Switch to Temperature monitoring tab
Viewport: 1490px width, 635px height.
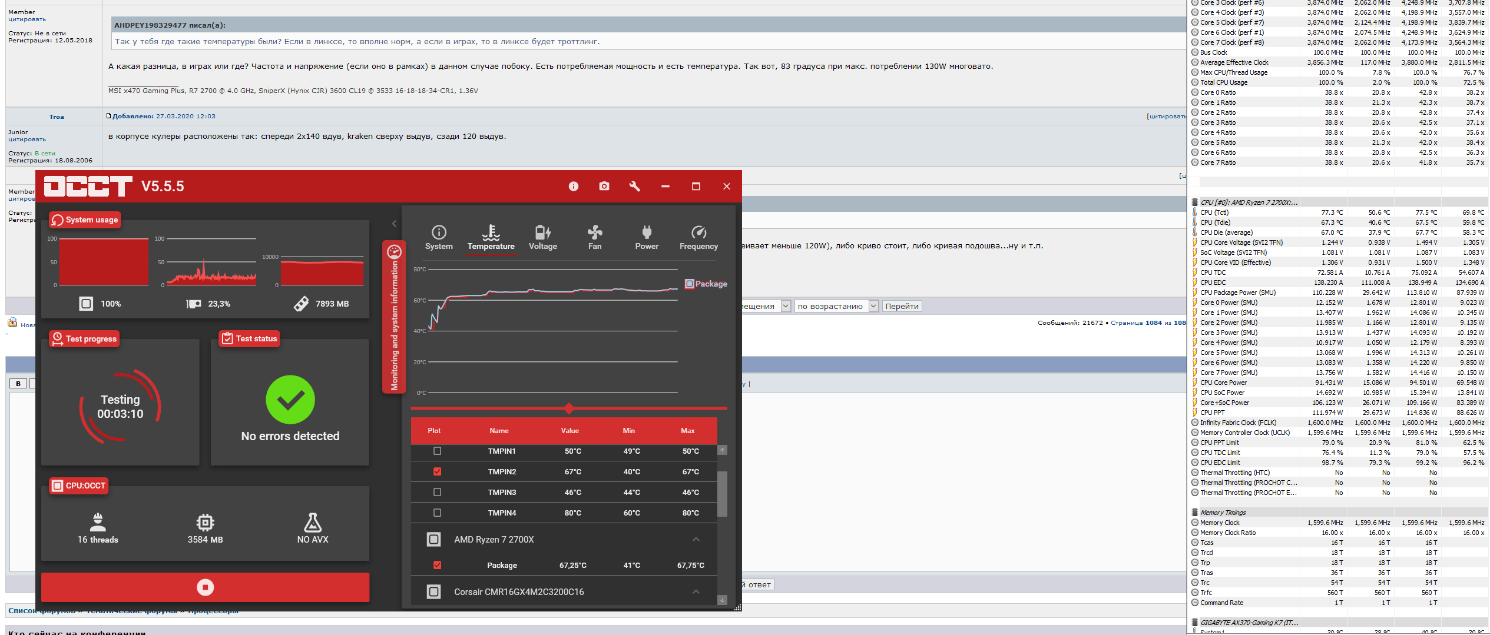tap(491, 238)
